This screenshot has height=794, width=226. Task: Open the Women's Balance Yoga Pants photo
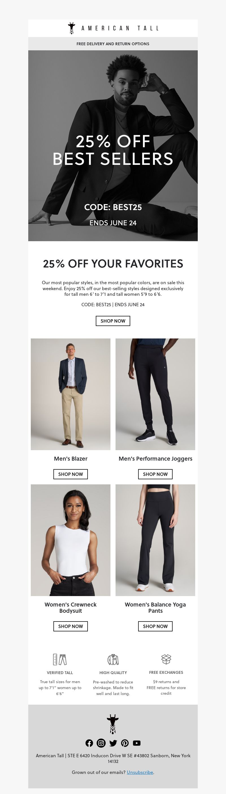point(155,540)
